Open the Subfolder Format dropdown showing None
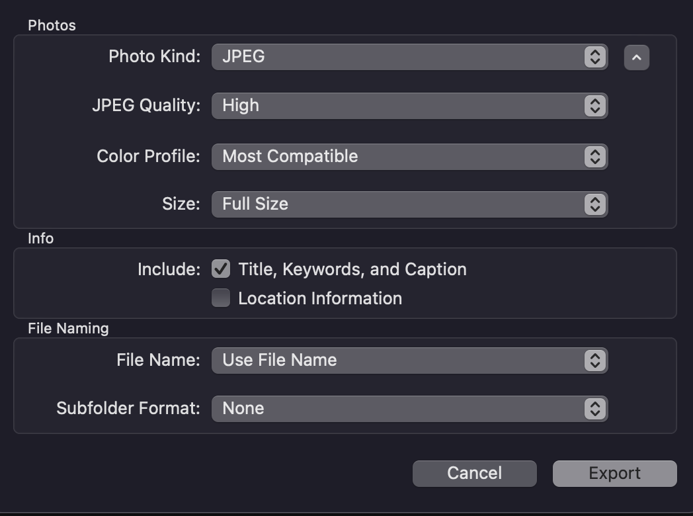 click(397, 409)
